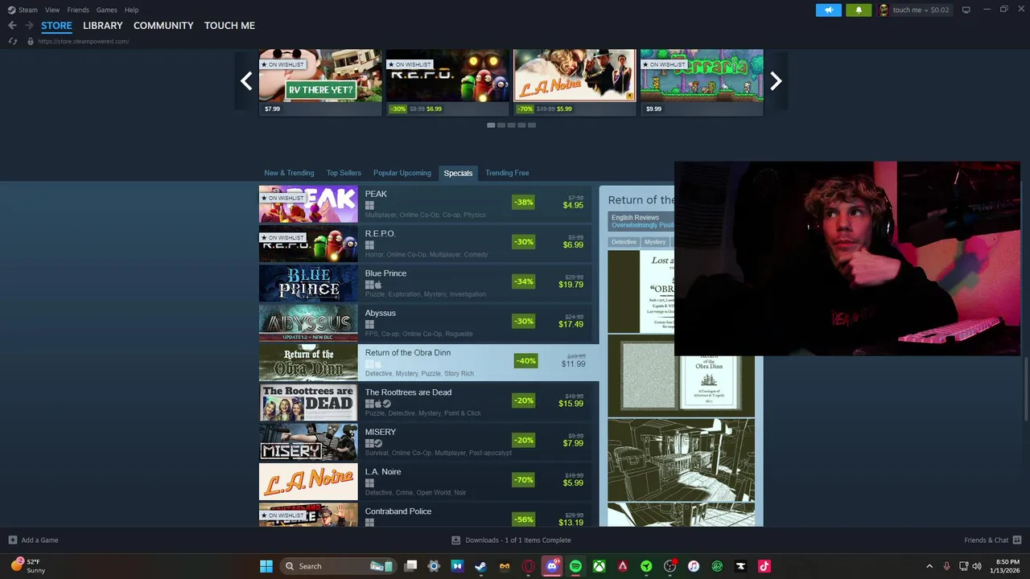The image size is (1030, 579).
Task: Switch to the COMMUNITY section
Action: pos(163,26)
